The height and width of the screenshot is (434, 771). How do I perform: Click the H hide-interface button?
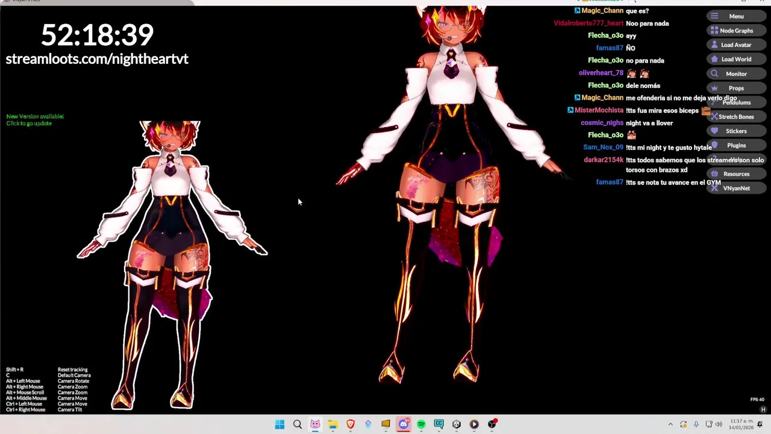763,410
